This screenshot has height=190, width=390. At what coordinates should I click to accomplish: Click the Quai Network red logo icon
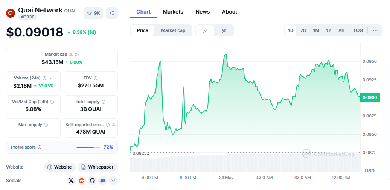point(11,13)
